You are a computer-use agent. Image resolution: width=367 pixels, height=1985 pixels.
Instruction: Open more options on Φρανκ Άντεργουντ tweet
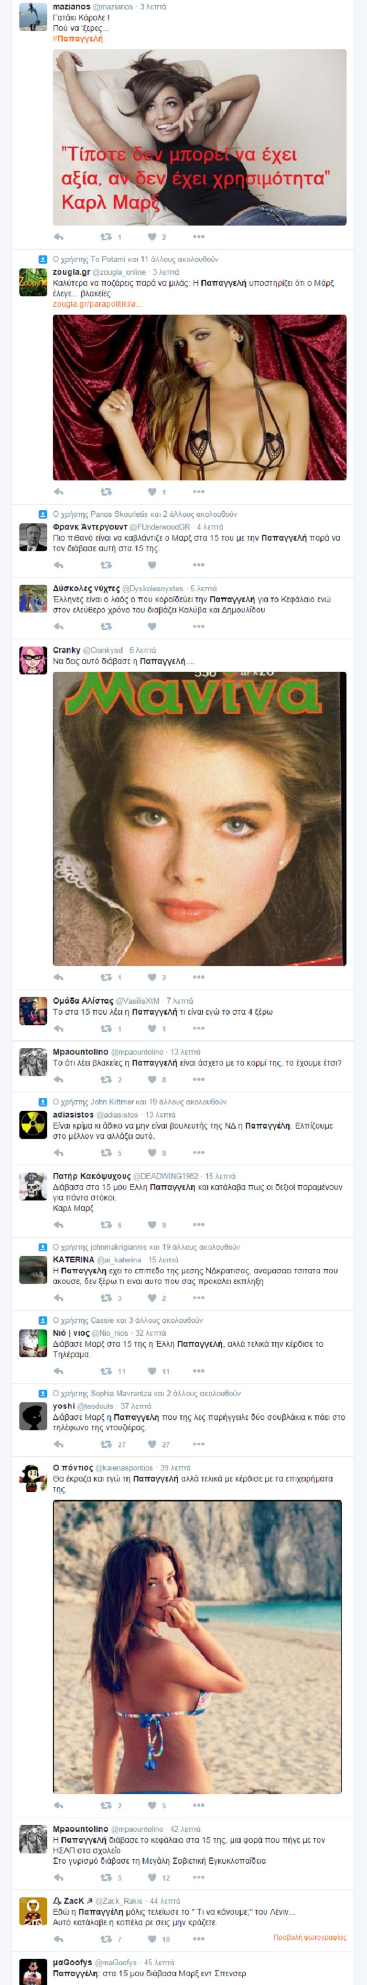198,565
